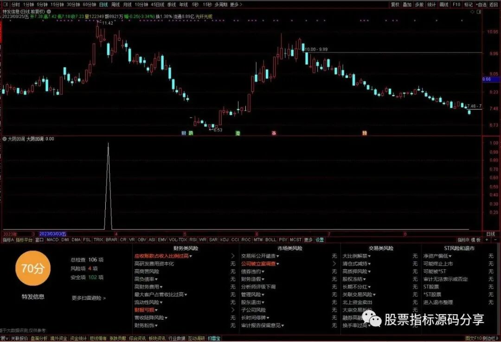Toggle 叠加 overlay button
The width and height of the screenshot is (501, 342).
click(x=407, y=5)
